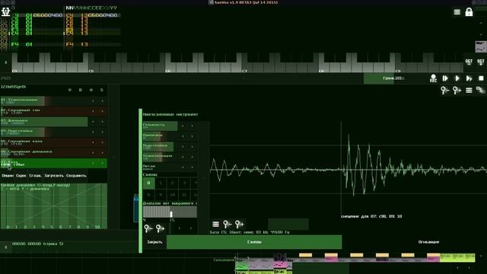Click the Сброс button
This screenshot has height=274, width=487.
coord(21,176)
